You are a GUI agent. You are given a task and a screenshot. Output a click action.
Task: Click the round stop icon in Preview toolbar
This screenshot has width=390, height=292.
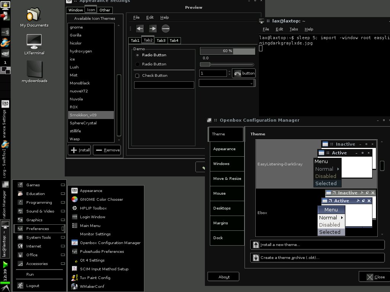pyautogui.click(x=166, y=29)
